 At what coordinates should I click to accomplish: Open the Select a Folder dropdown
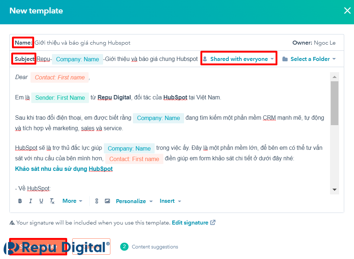pos(309,59)
